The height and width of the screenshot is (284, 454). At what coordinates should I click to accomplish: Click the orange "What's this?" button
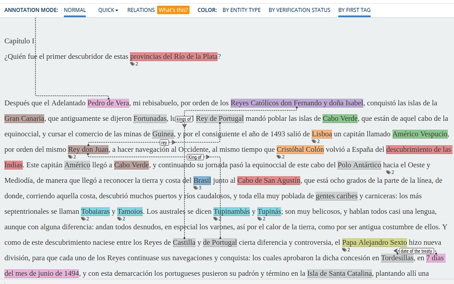click(x=173, y=10)
